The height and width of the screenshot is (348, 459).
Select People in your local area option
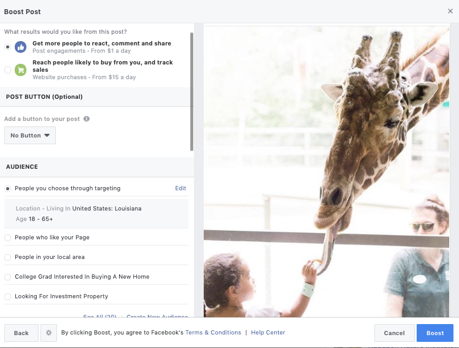pyautogui.click(x=7, y=257)
